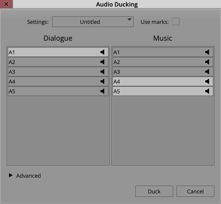Select A3 label in Music list
The height and width of the screenshot is (204, 221).
116,72
